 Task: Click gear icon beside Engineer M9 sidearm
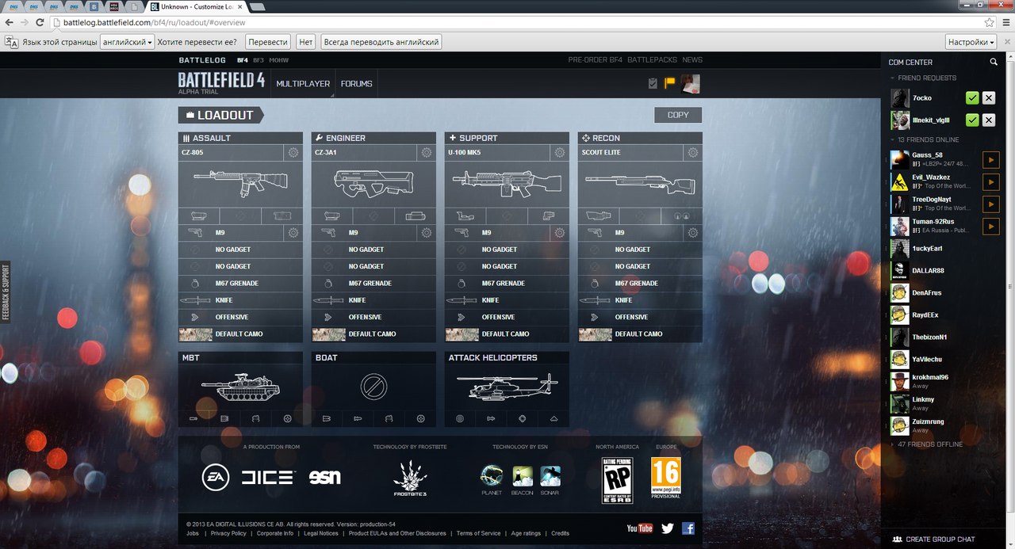[x=426, y=233]
